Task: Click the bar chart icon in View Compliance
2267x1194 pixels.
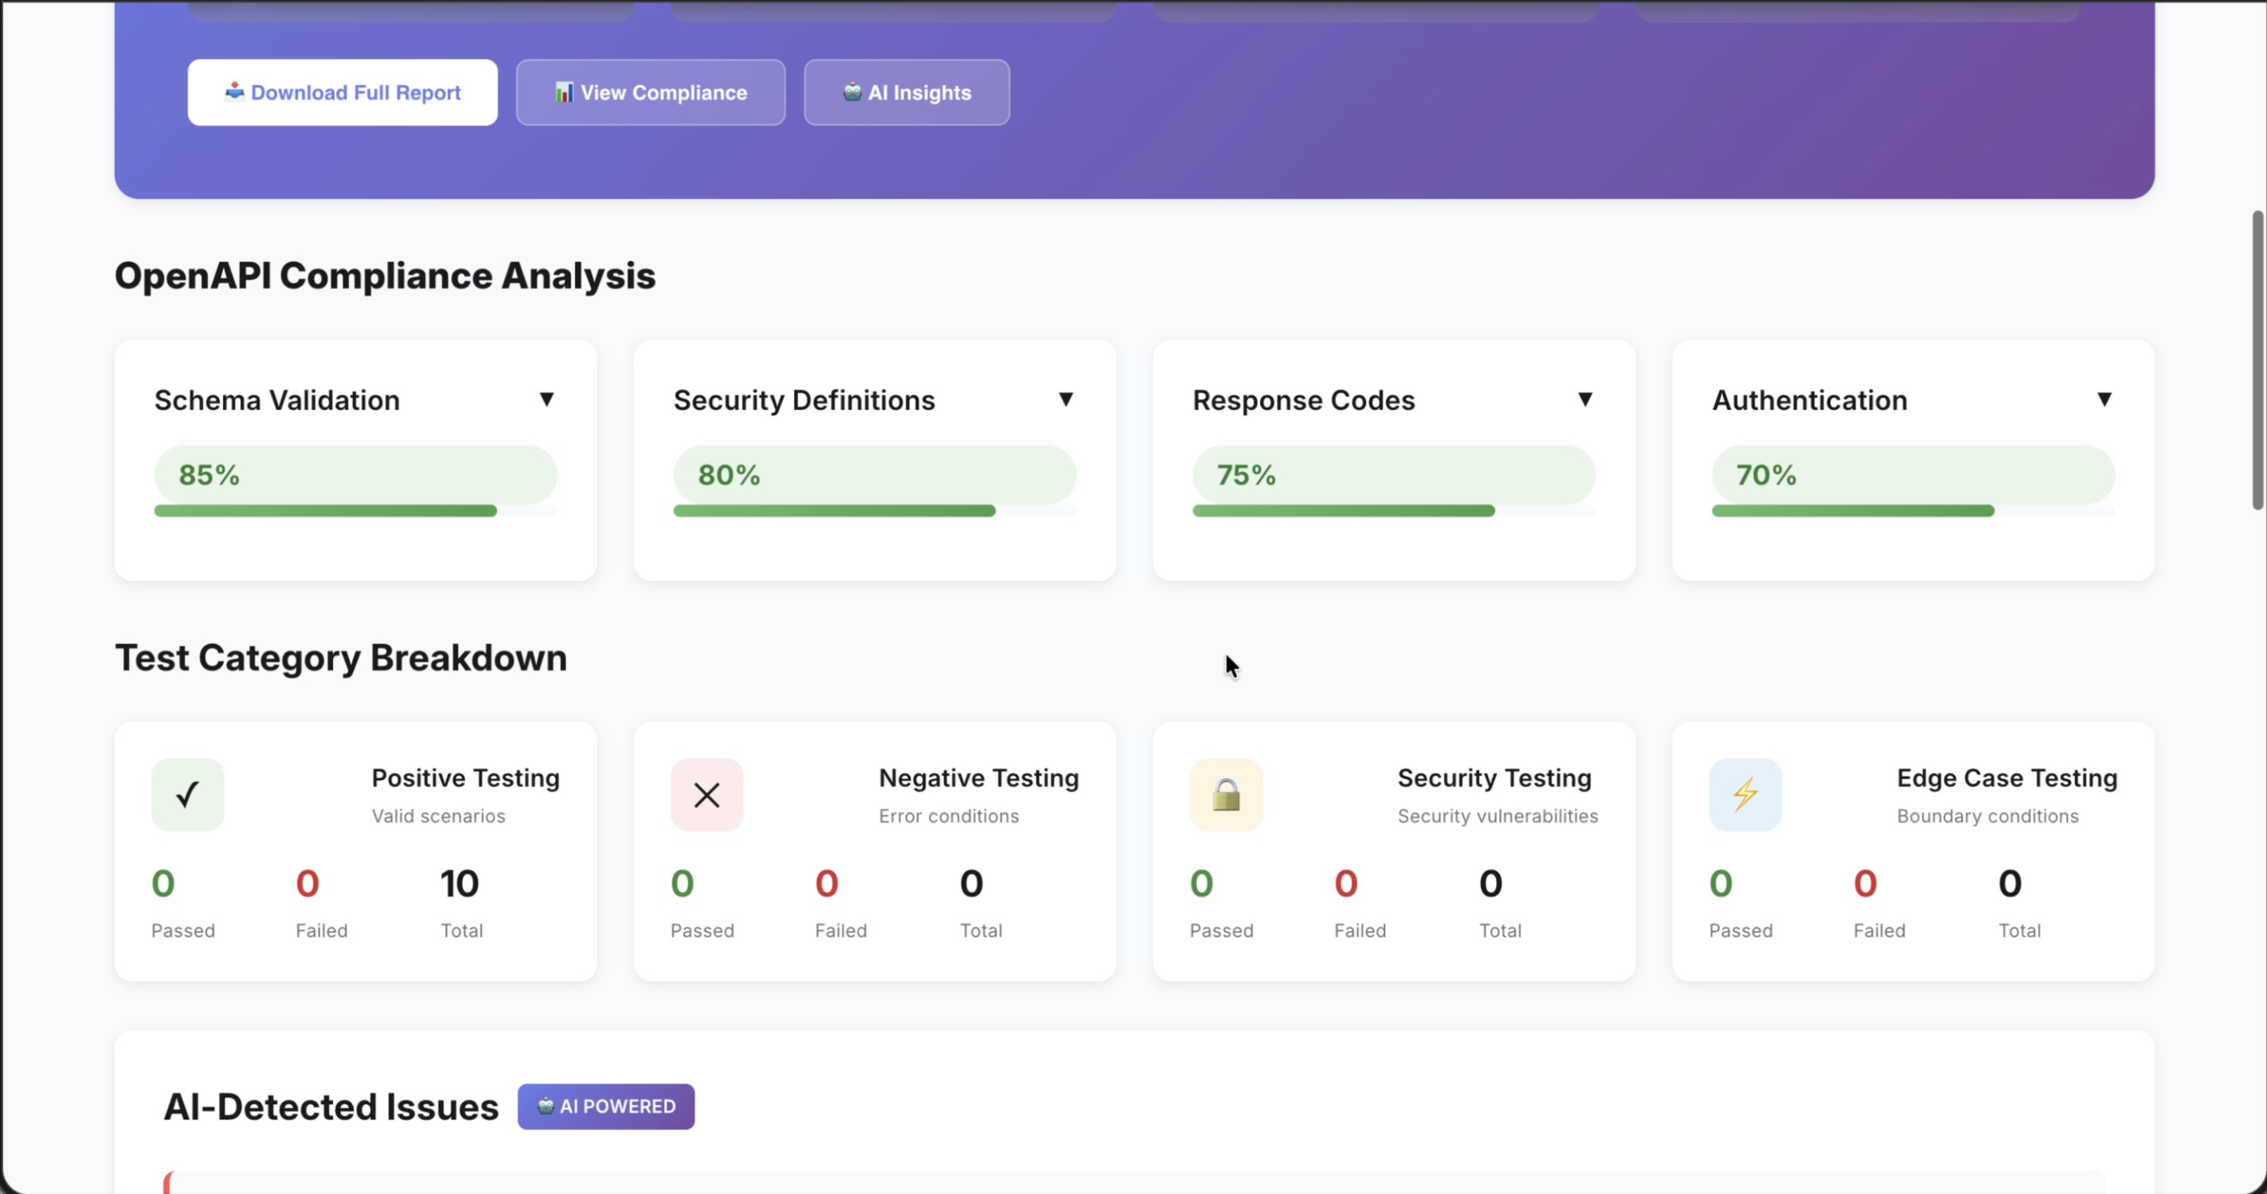Action: pyautogui.click(x=563, y=92)
